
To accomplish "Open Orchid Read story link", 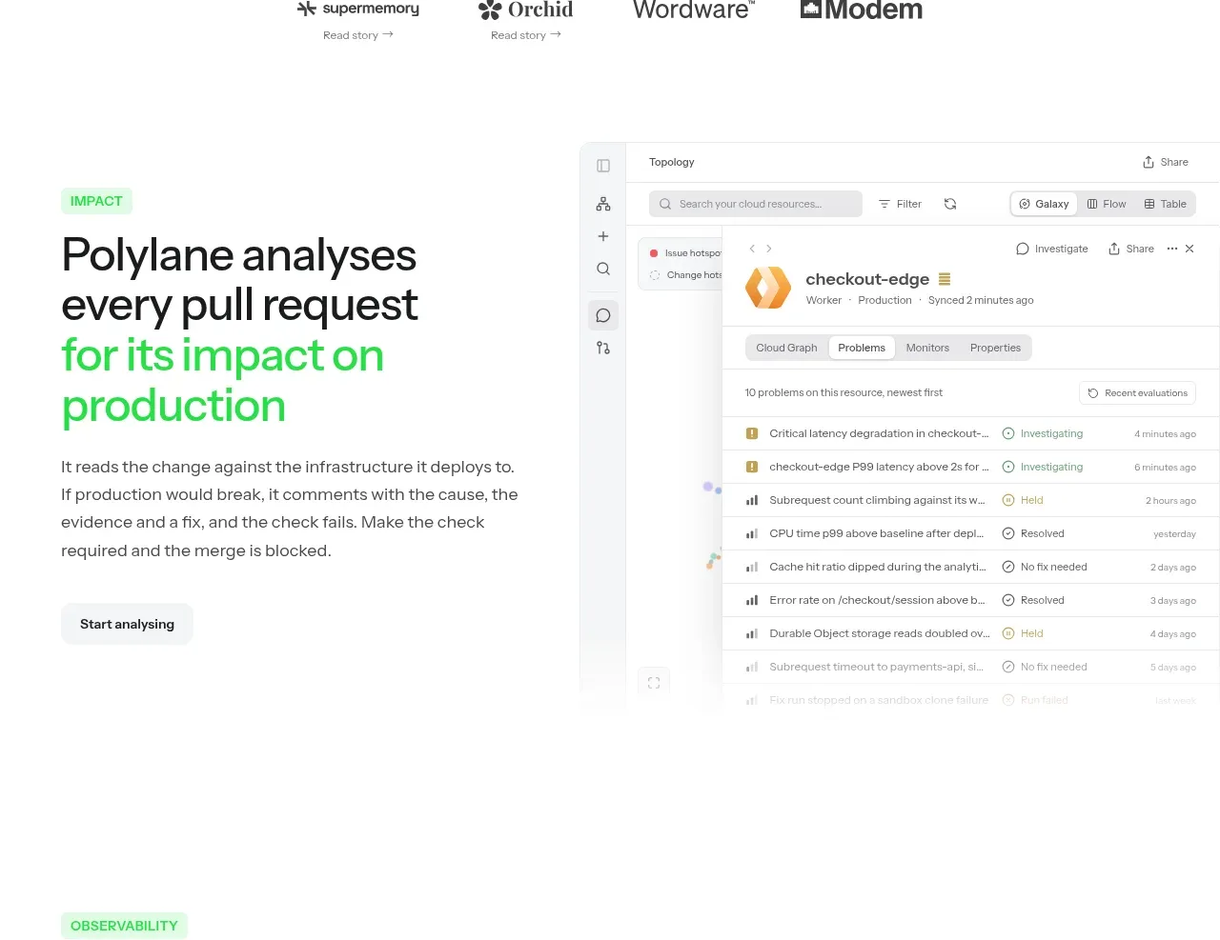I will coord(526,35).
